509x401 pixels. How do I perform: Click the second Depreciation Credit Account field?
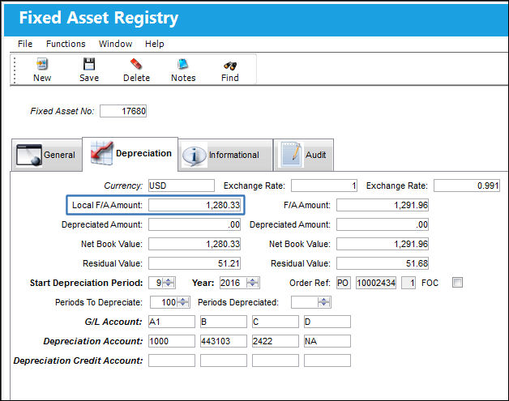click(224, 360)
